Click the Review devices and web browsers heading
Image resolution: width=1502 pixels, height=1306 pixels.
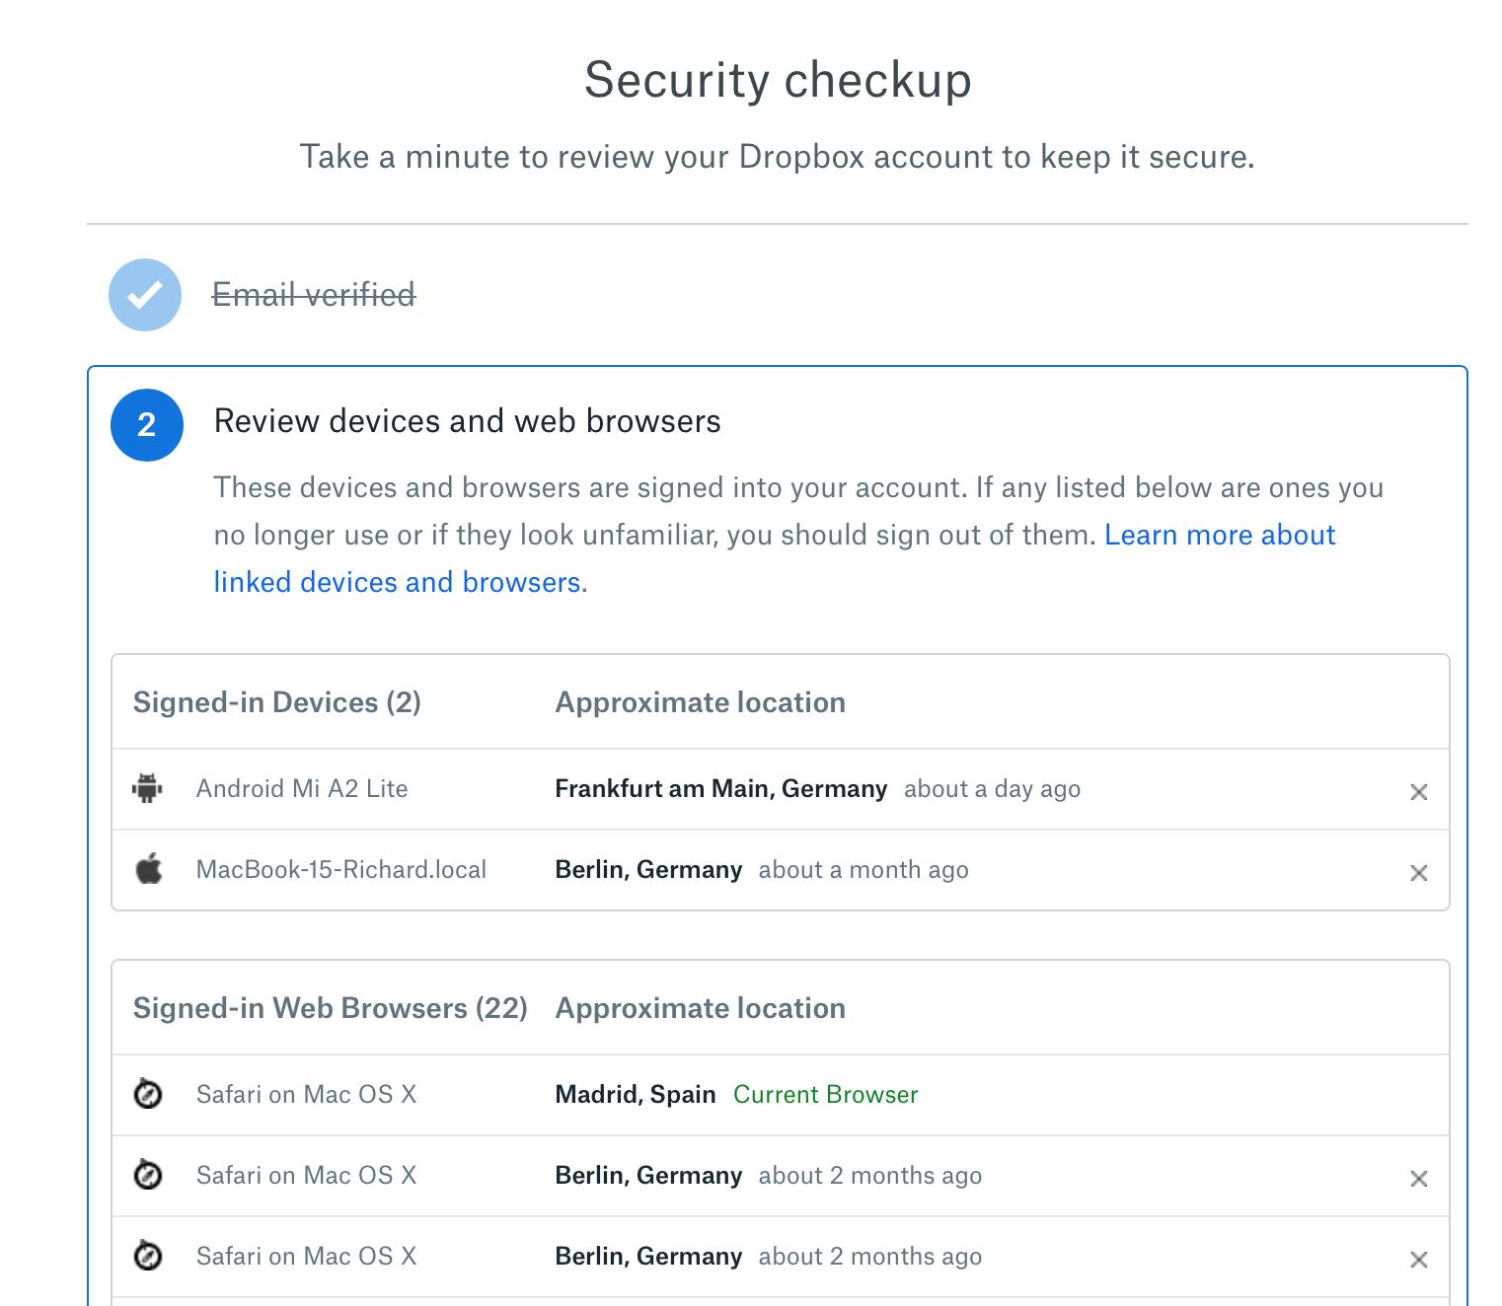point(467,421)
